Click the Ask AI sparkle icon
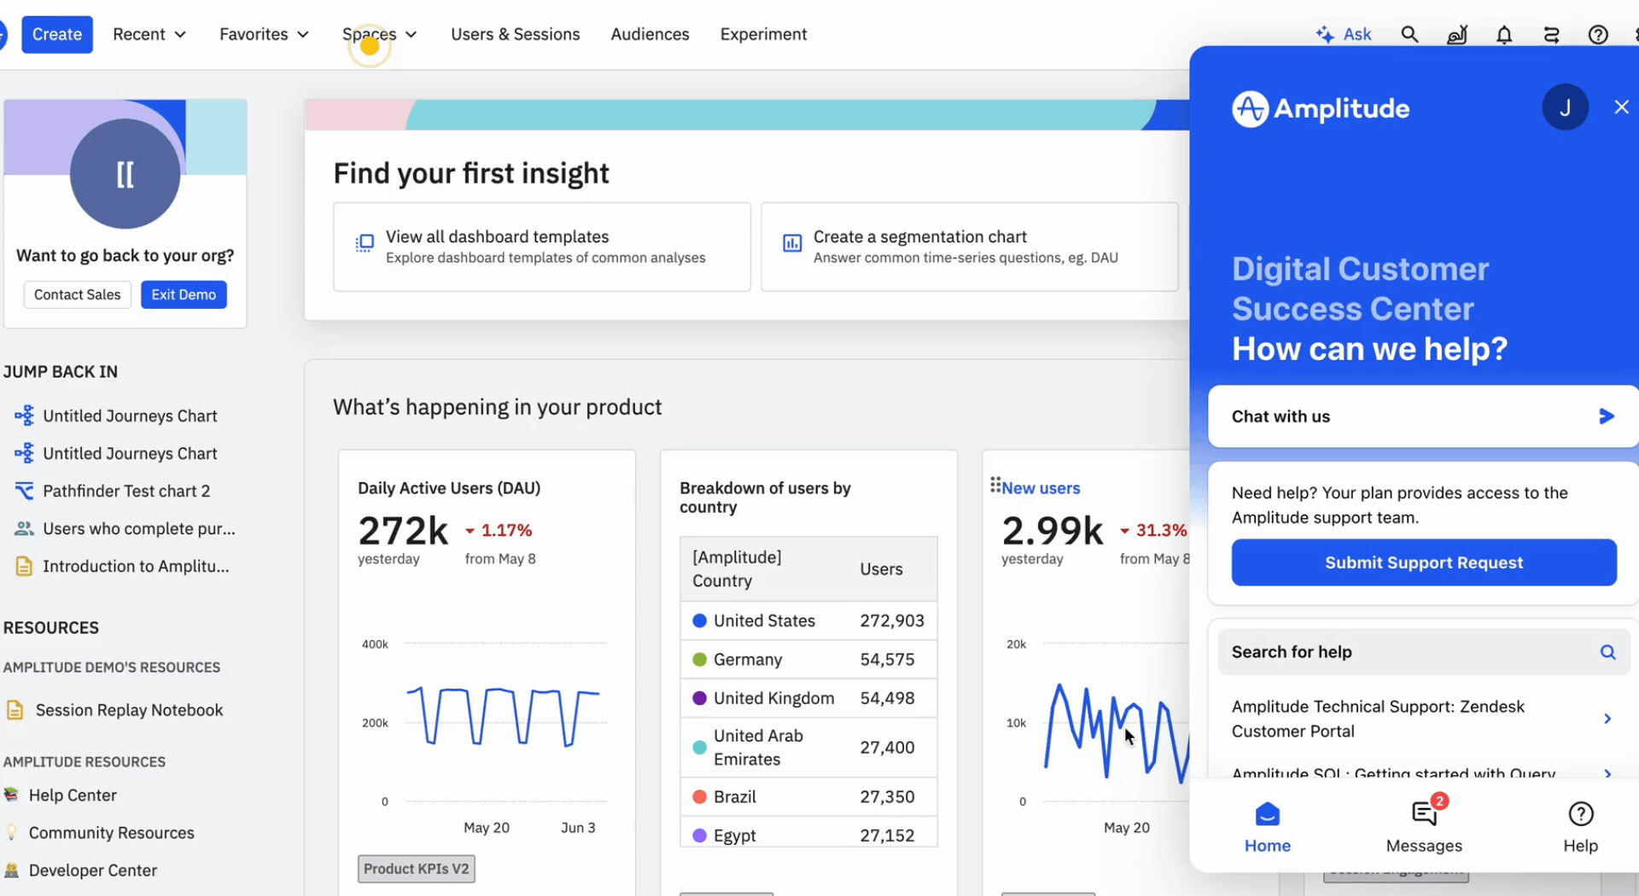Image resolution: width=1639 pixels, height=896 pixels. [1325, 34]
